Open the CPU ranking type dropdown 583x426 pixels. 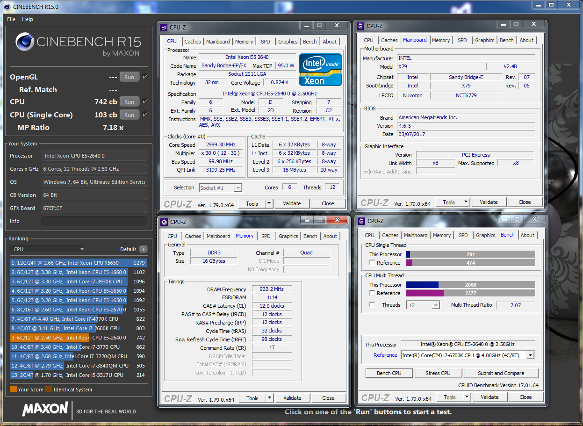point(48,249)
